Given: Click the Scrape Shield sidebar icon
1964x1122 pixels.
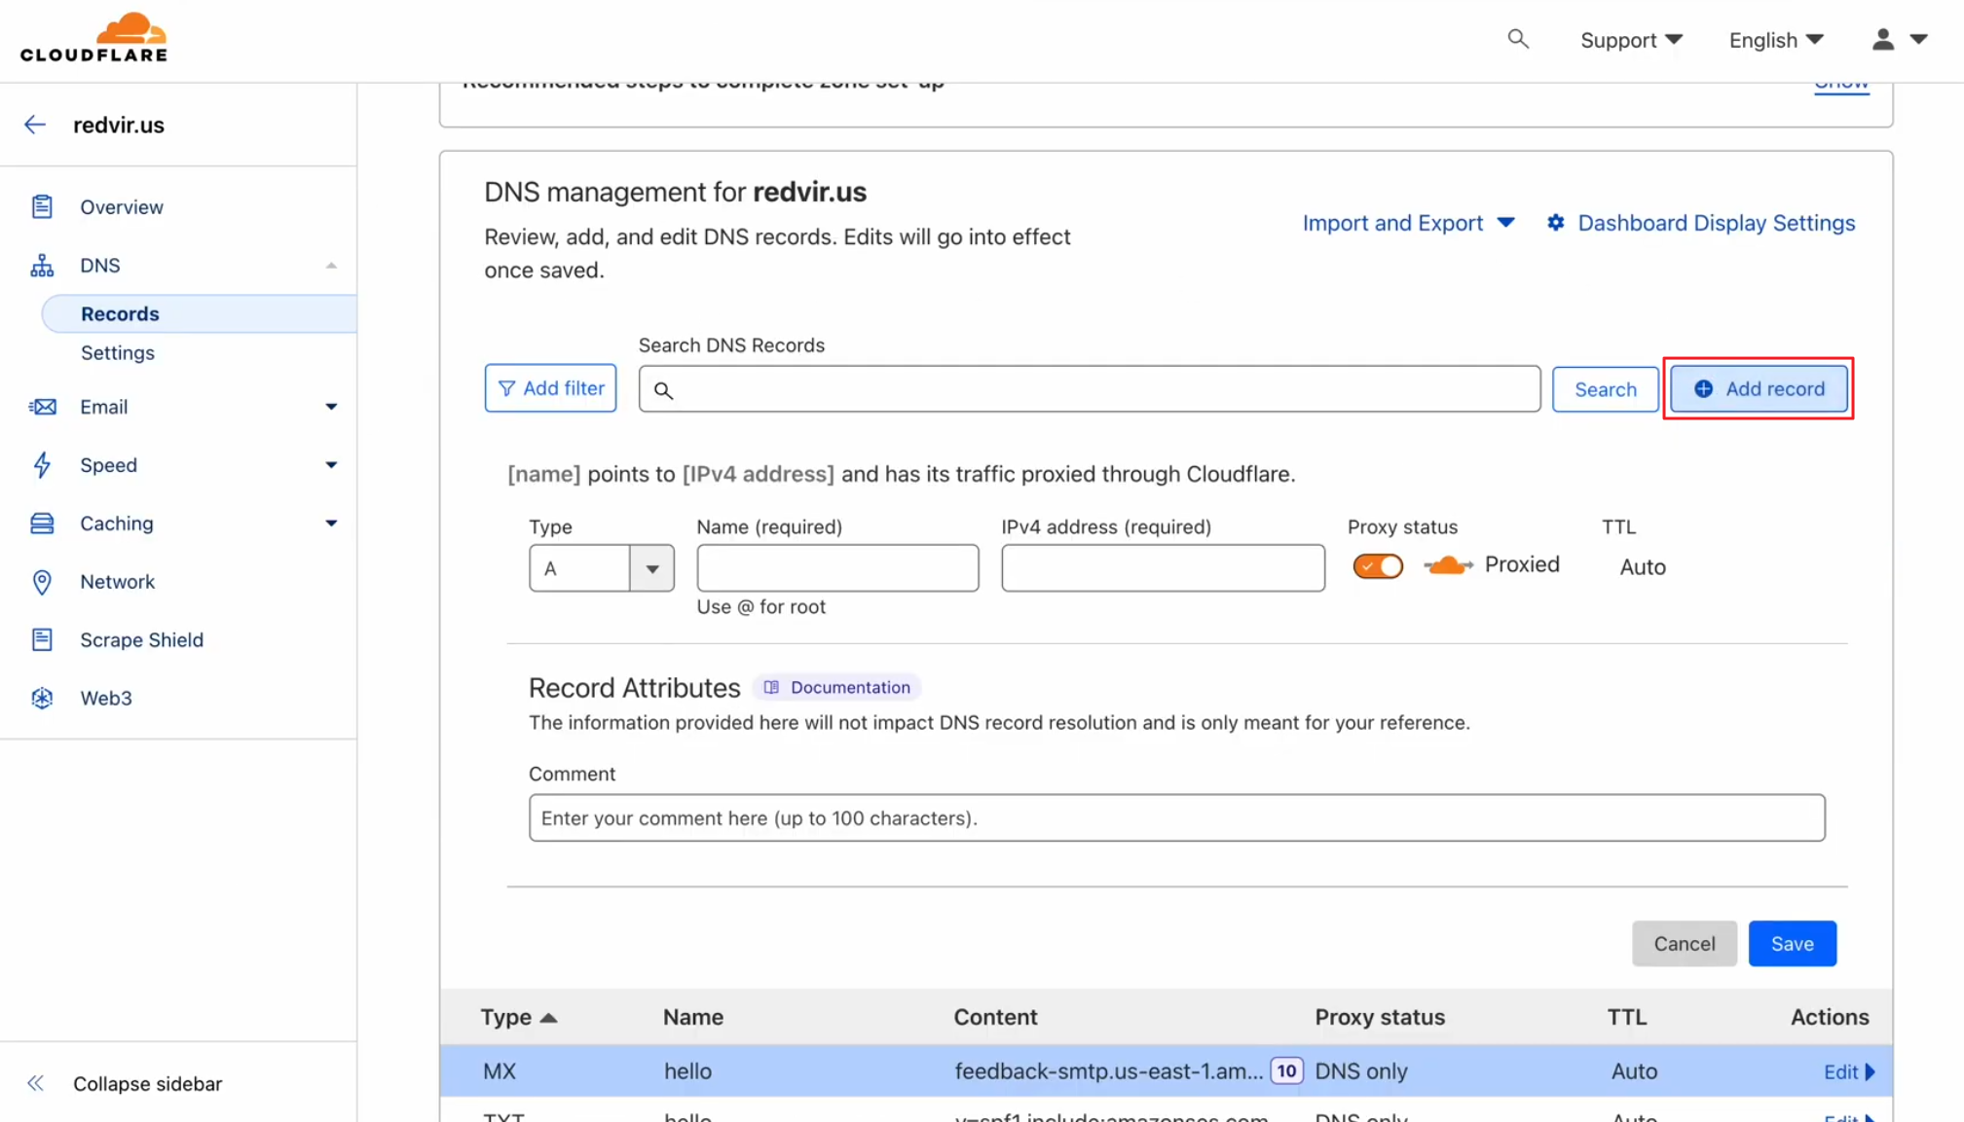Looking at the screenshot, I should coord(42,639).
